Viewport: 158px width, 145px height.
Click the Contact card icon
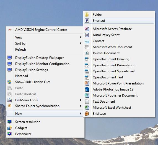[x=87, y=41]
